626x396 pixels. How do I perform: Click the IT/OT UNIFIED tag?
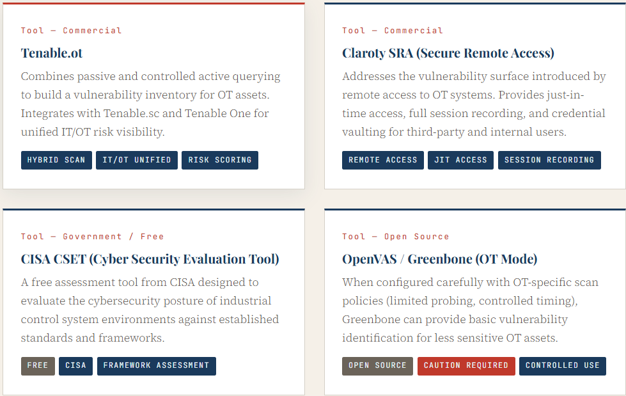coord(137,160)
